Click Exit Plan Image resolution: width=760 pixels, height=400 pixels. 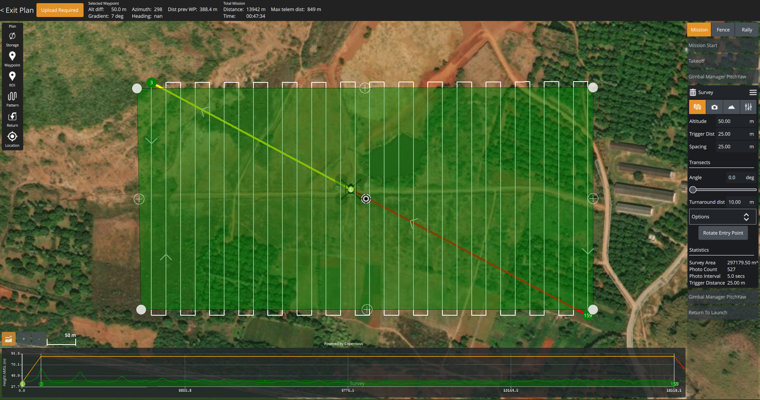point(17,10)
